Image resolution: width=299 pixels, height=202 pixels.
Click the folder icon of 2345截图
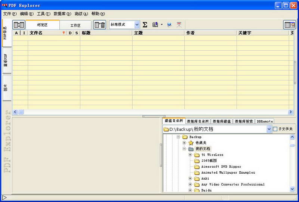[x=197, y=161]
